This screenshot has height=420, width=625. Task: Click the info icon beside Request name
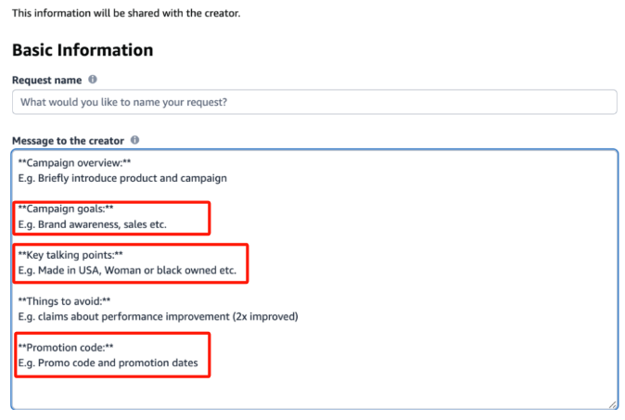coord(93,80)
